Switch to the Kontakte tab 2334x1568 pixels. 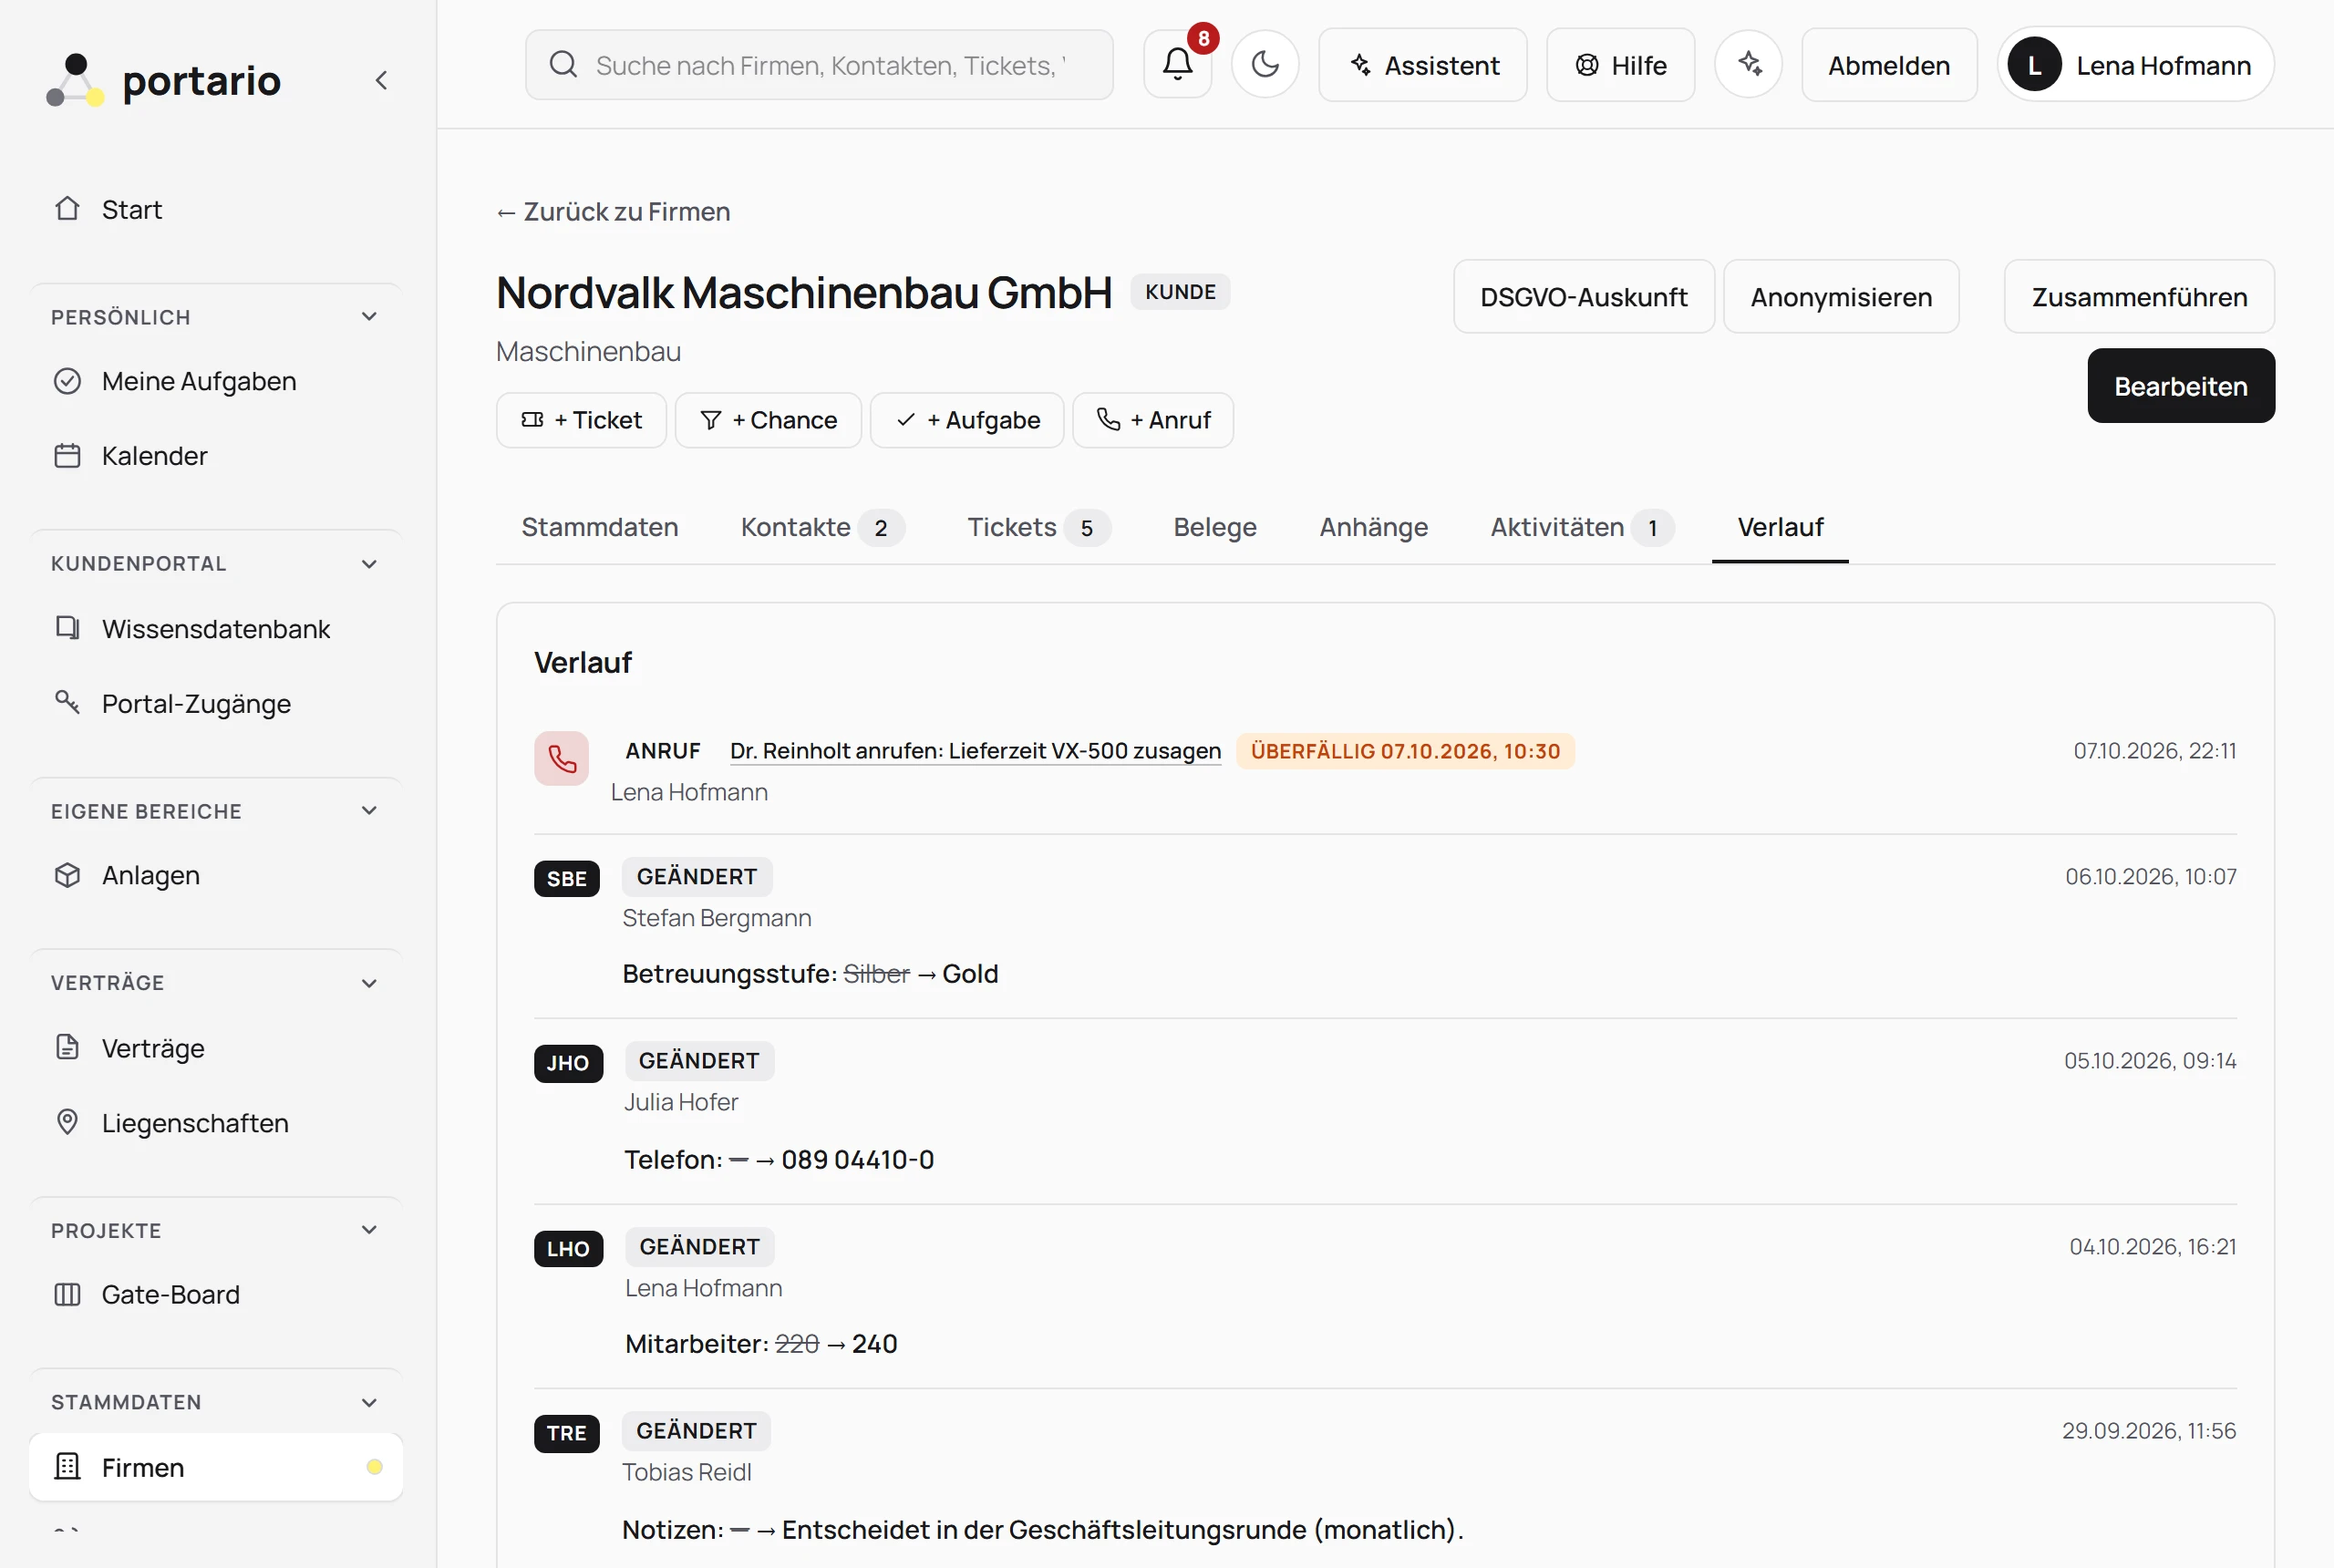pyautogui.click(x=822, y=527)
